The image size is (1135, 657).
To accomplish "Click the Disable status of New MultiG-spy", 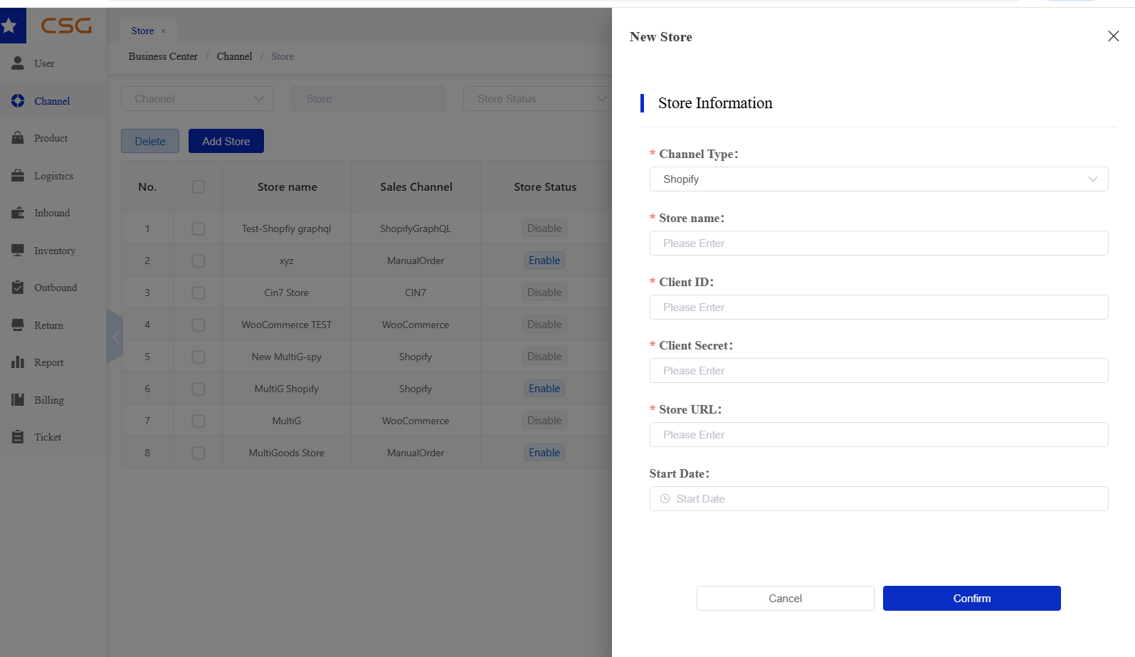I will (x=544, y=357).
